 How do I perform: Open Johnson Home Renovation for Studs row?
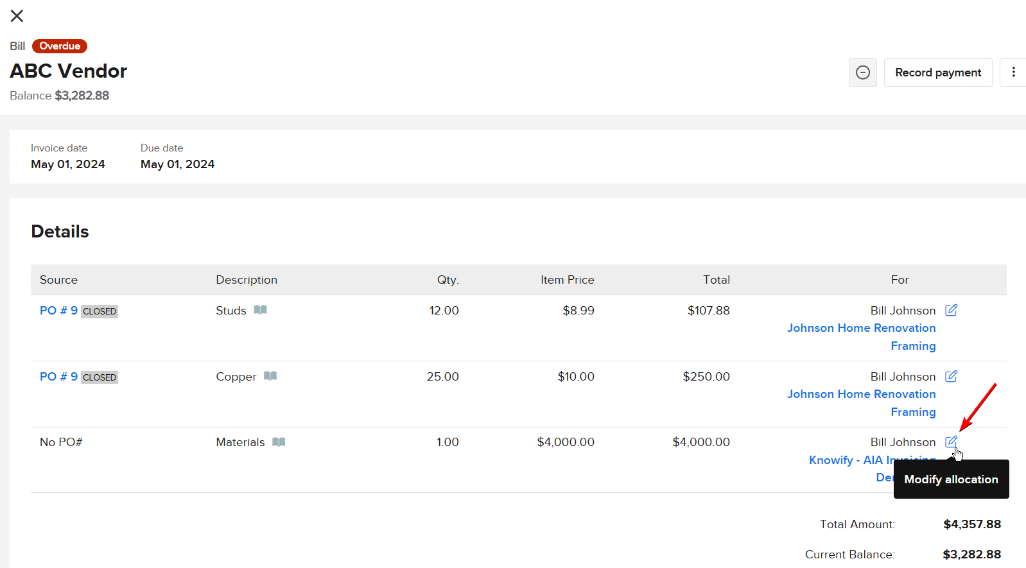[861, 328]
